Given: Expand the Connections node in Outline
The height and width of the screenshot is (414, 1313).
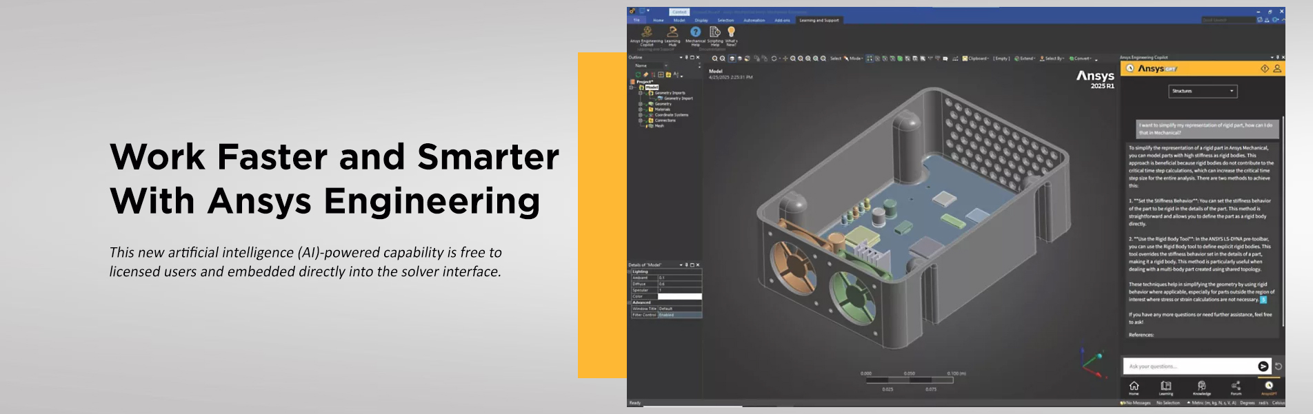Looking at the screenshot, I should click(x=641, y=121).
